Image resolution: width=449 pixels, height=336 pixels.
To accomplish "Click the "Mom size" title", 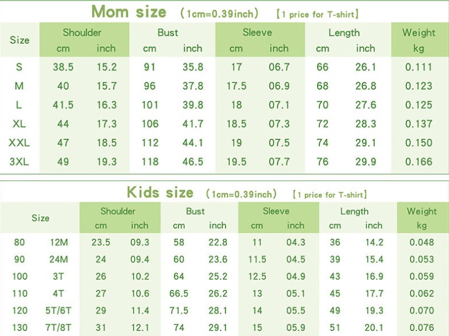I will 128,12.
